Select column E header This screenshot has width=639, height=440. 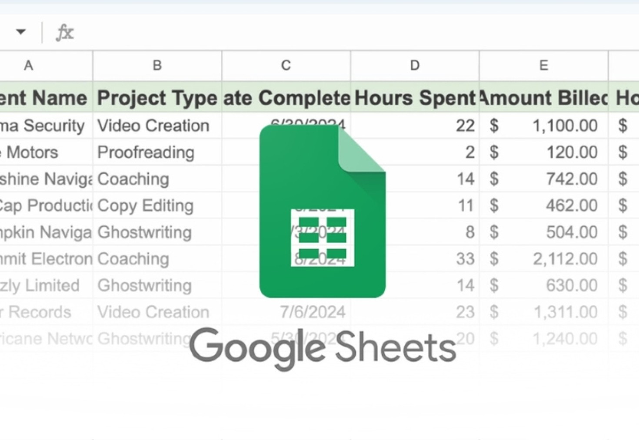pos(544,66)
